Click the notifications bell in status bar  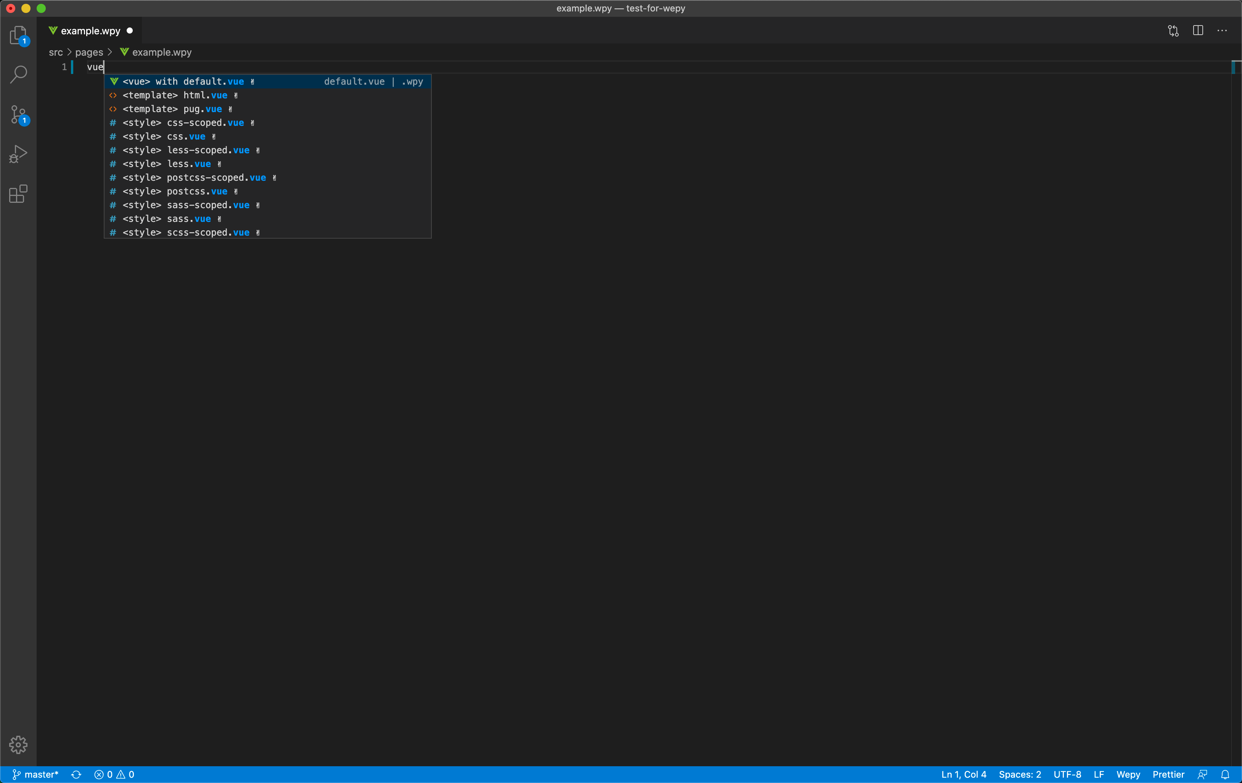click(1226, 774)
